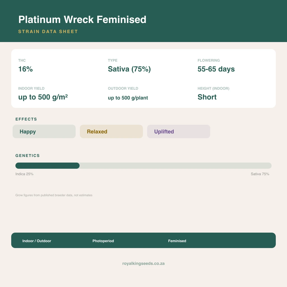Click the Short height value
287x287 pixels.
click(207, 97)
